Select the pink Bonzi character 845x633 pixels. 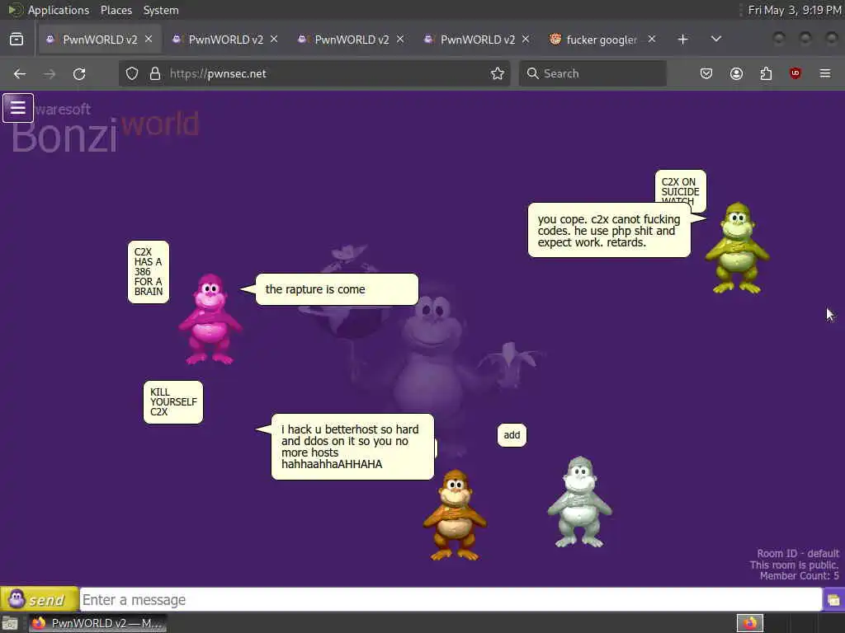[x=210, y=319]
